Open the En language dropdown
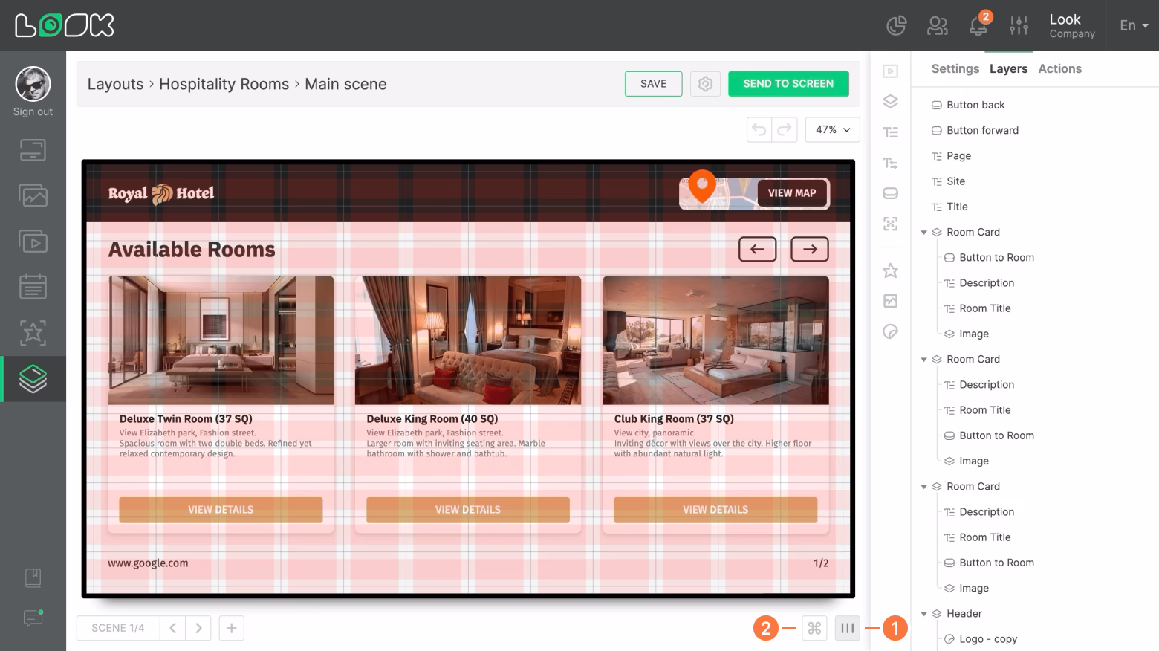1159x651 pixels. point(1134,25)
